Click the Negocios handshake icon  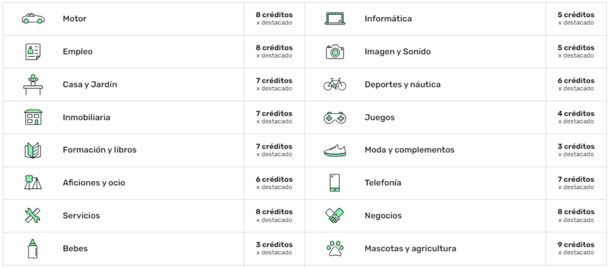335,215
